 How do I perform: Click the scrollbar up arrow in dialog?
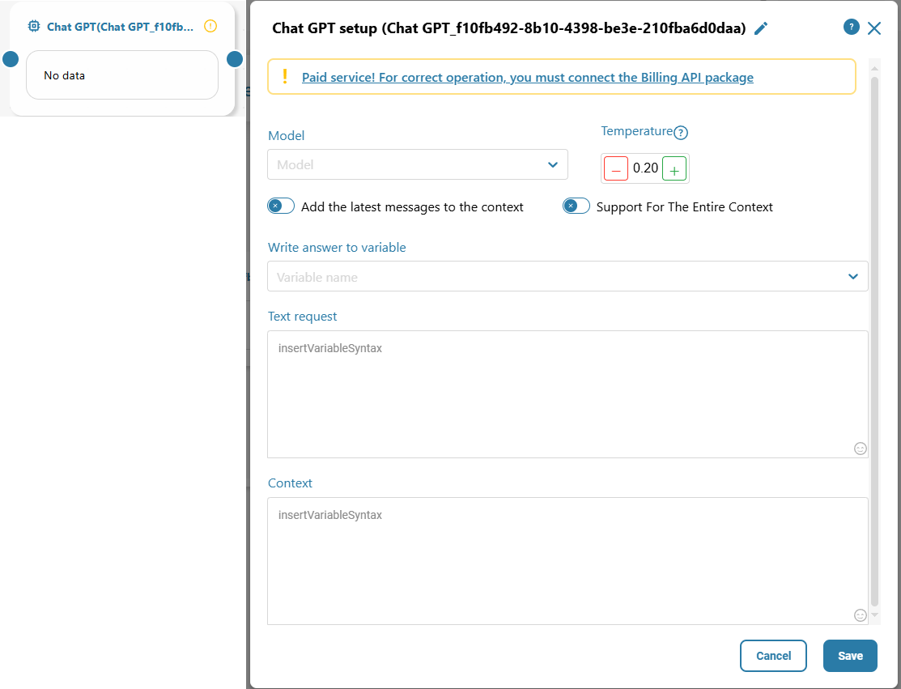tap(874, 68)
